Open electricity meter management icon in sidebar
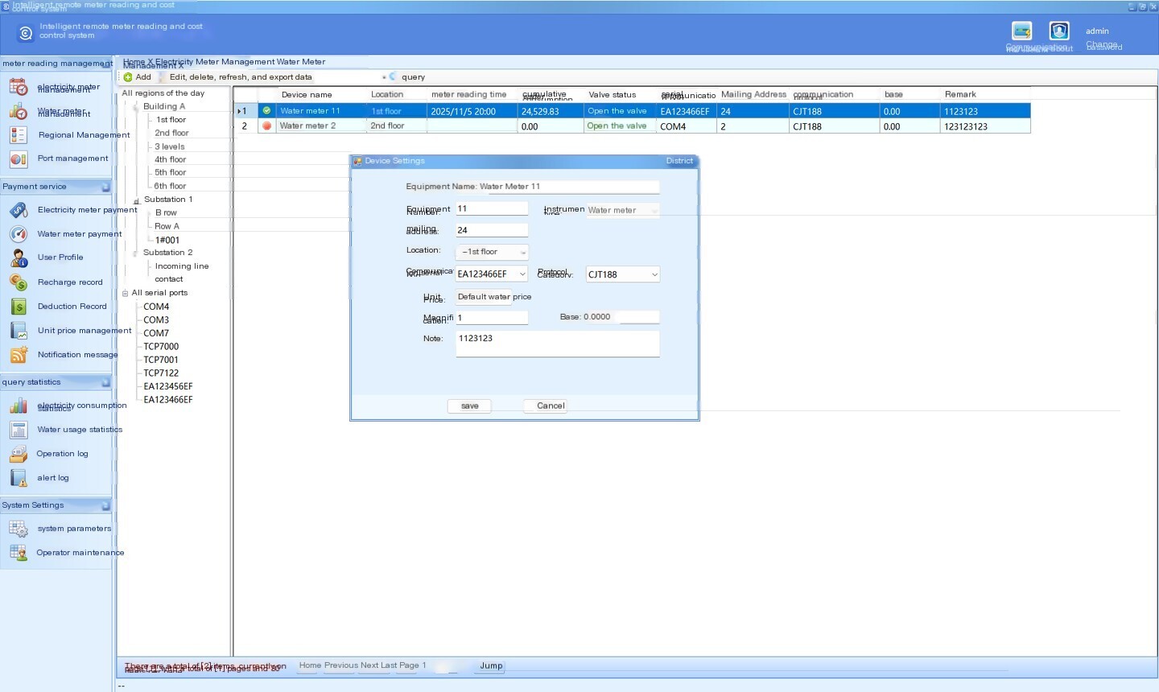The image size is (1159, 692). coord(19,88)
